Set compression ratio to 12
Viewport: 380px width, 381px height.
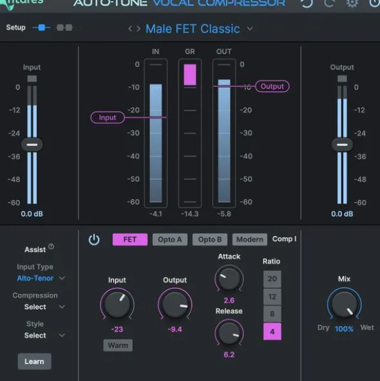coord(272,297)
